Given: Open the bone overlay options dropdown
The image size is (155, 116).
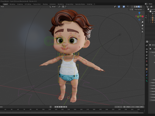Looking at the screenshot, I should 129,7.
